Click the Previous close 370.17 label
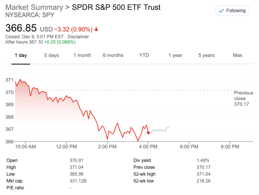 pos(243,98)
